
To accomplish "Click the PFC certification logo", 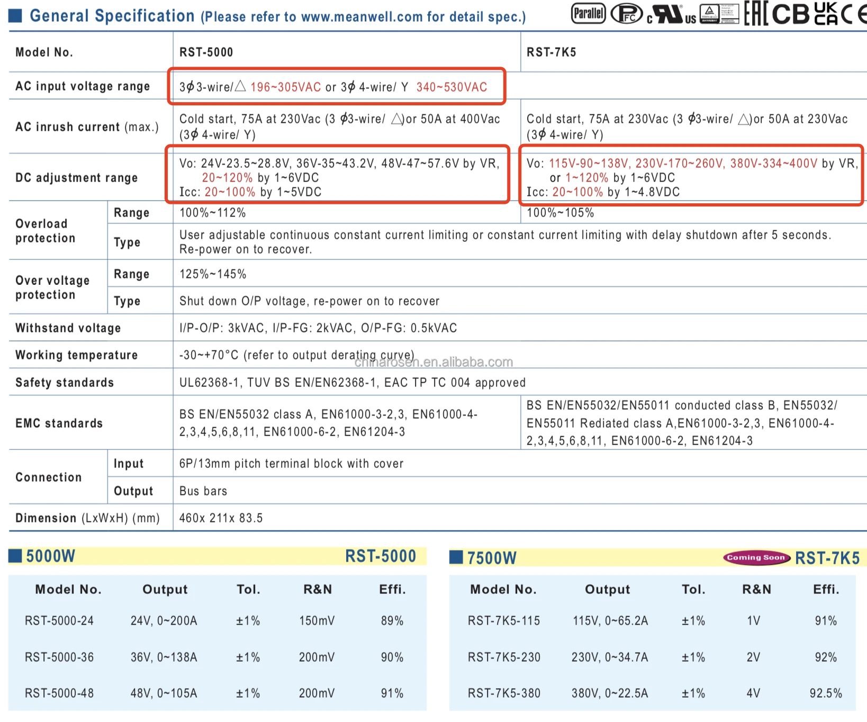I will 627,14.
